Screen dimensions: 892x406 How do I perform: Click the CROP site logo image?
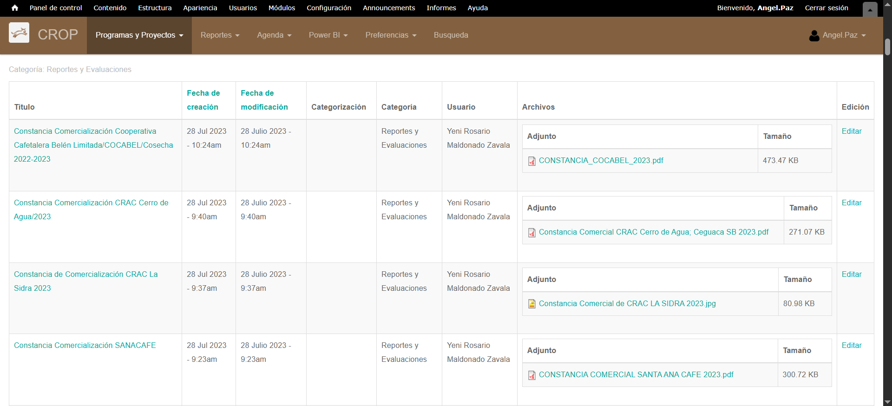point(19,33)
